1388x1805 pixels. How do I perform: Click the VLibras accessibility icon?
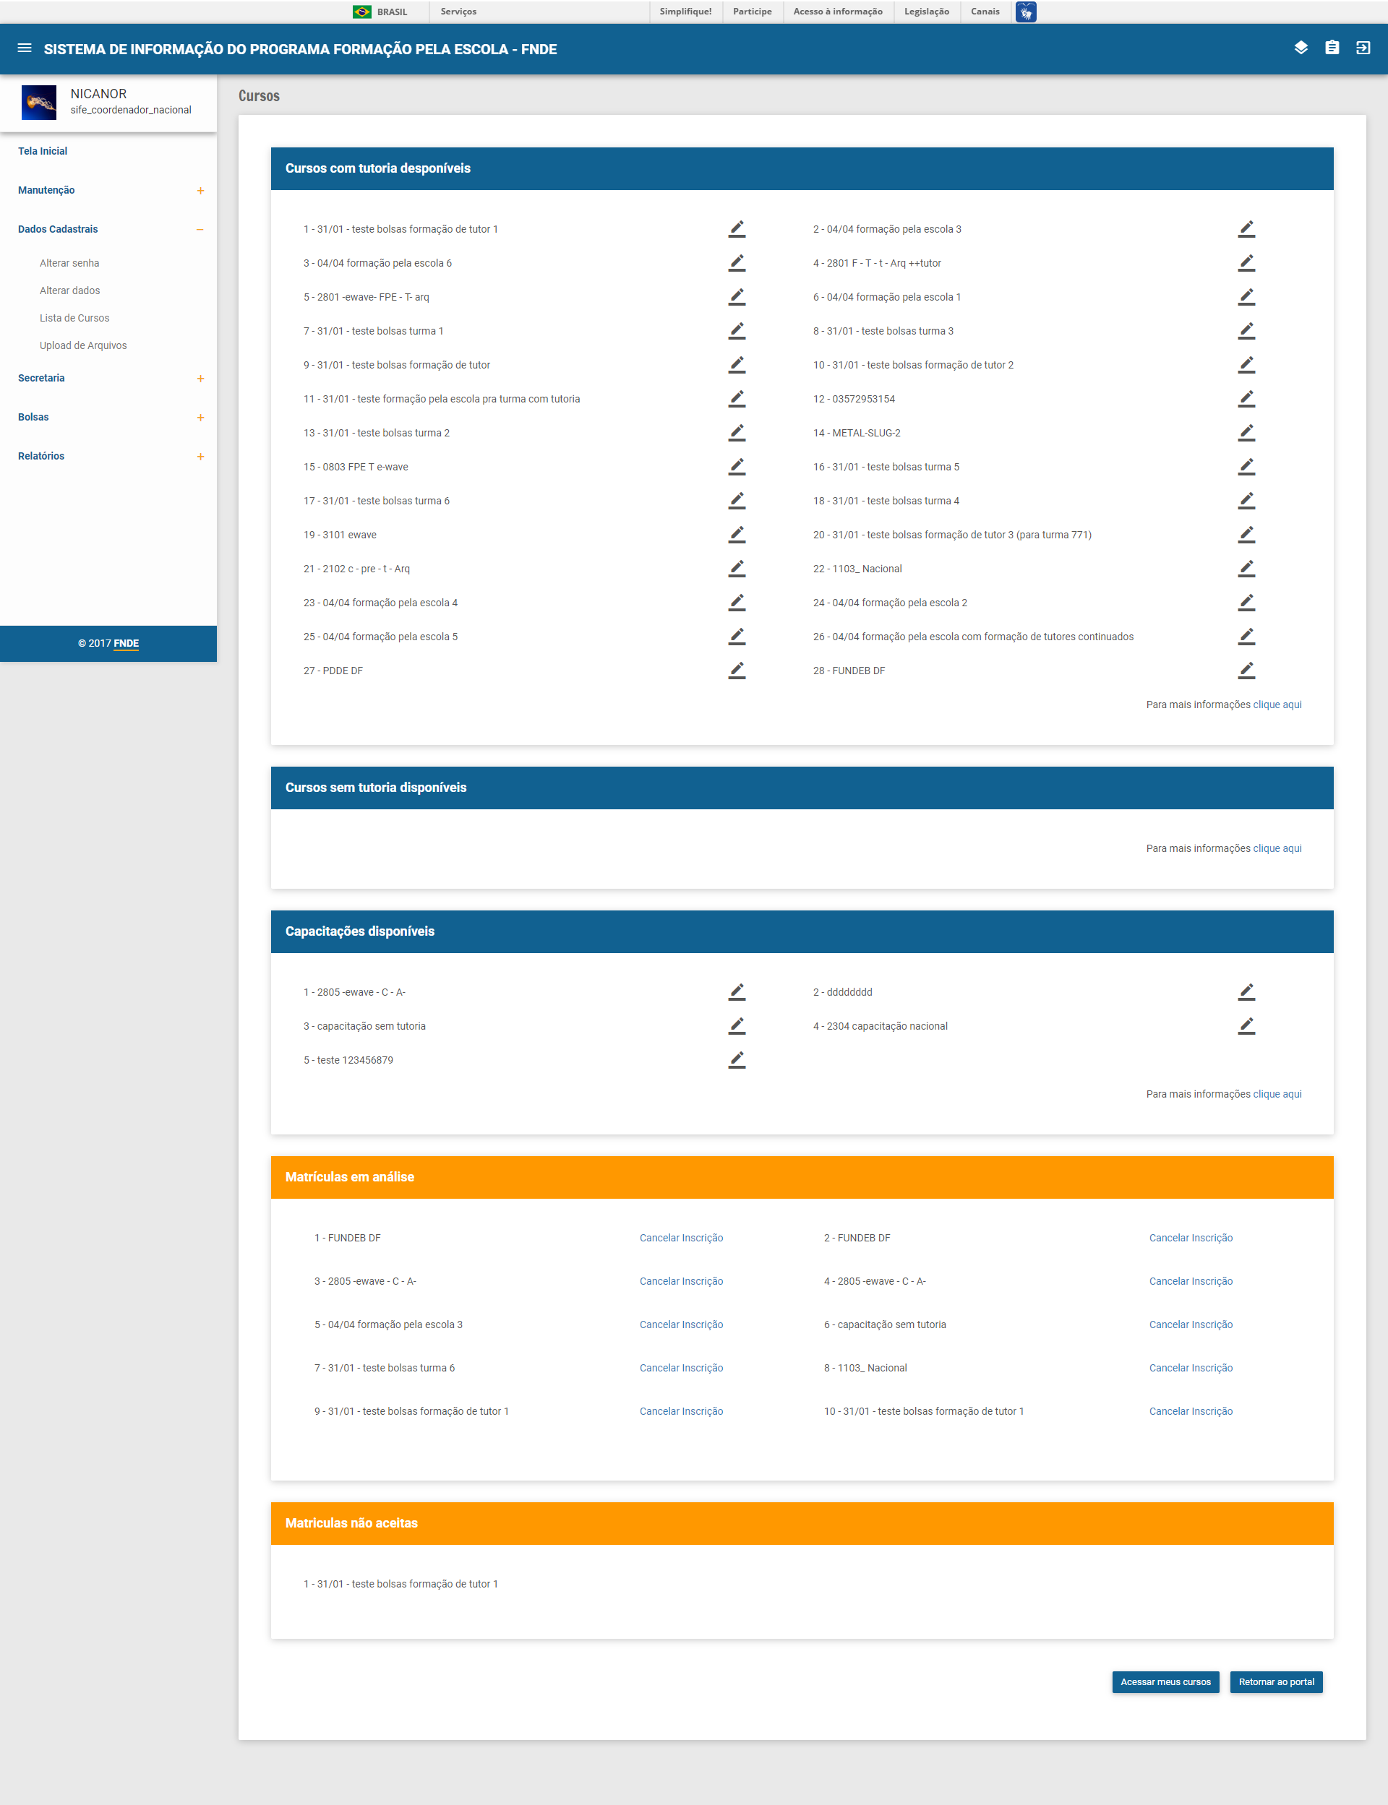pos(1025,12)
